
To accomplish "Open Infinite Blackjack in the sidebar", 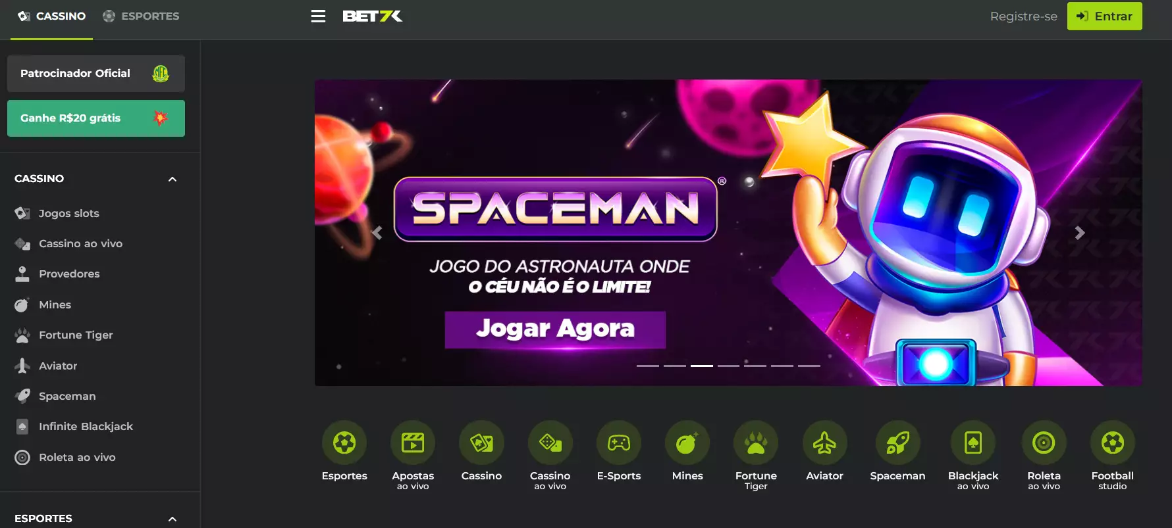I will pyautogui.click(x=86, y=426).
